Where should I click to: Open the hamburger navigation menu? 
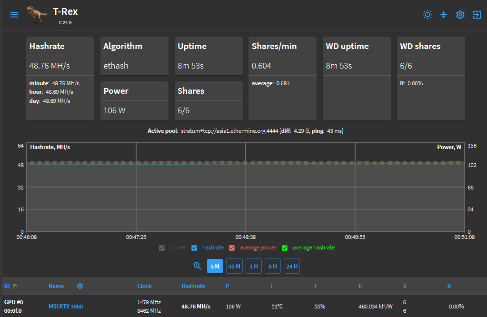tap(14, 15)
